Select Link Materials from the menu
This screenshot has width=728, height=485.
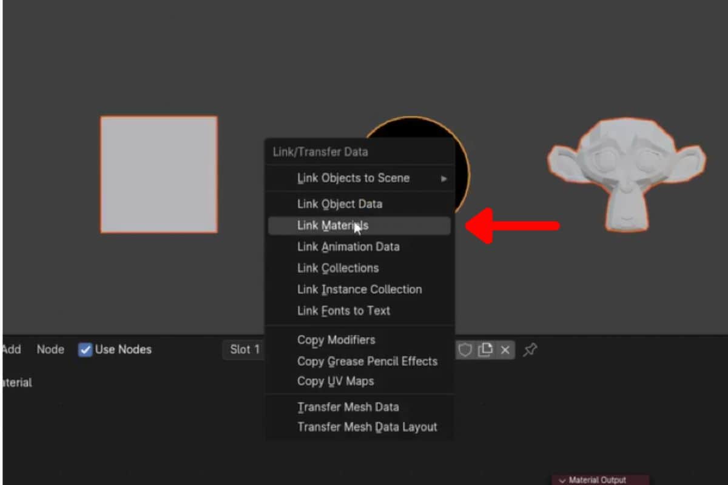pyautogui.click(x=332, y=225)
